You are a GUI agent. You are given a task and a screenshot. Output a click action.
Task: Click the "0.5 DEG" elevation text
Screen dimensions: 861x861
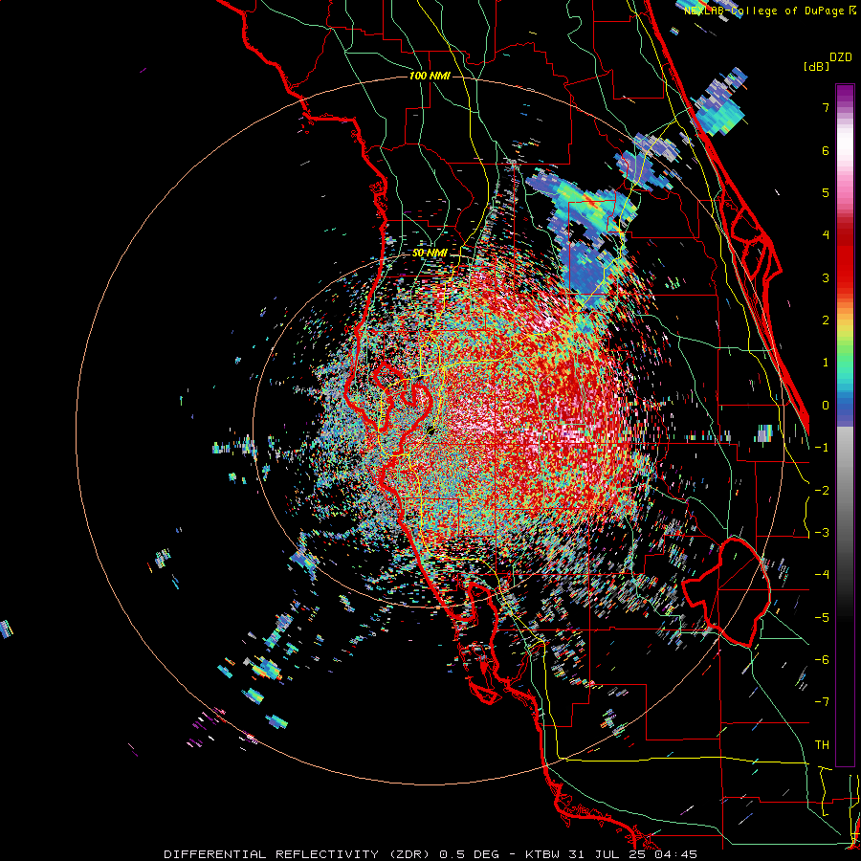(470, 854)
